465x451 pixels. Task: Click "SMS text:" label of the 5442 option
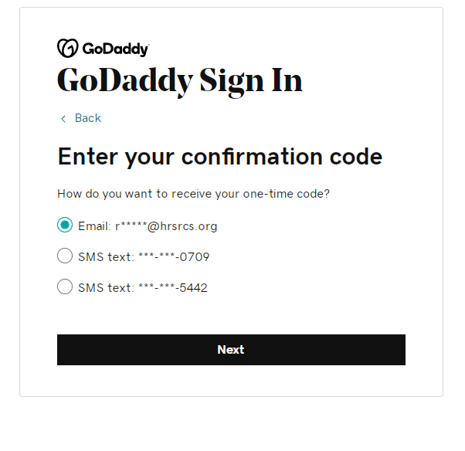[x=106, y=288]
